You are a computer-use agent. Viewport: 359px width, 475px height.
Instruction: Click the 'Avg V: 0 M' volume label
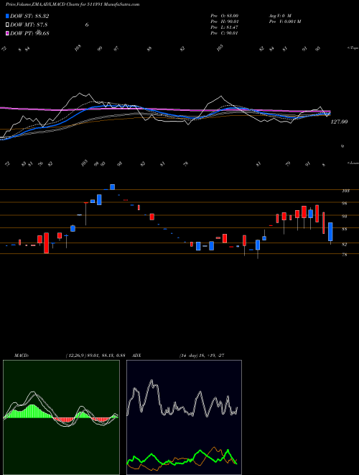[279, 15]
